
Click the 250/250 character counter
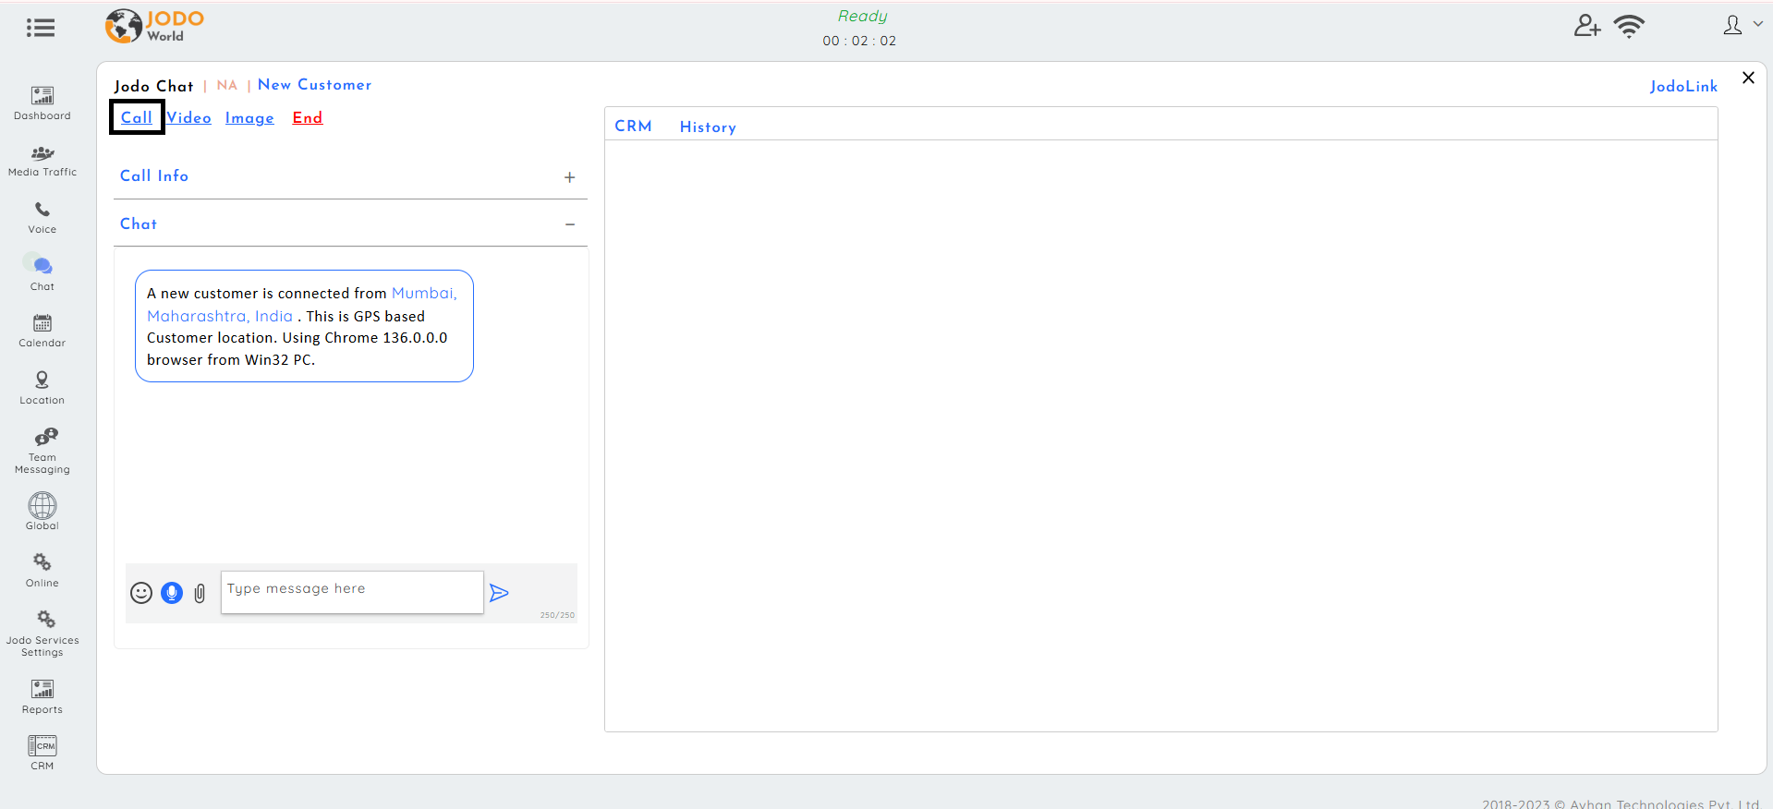557,615
